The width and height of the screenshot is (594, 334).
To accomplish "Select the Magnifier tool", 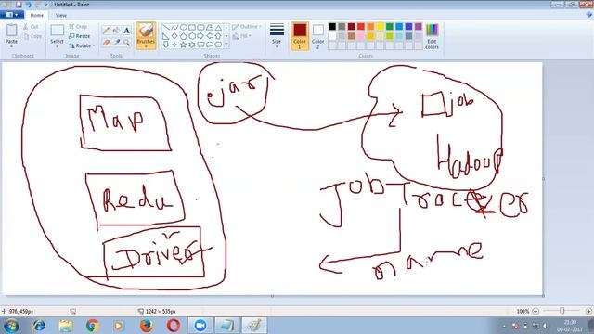I will tap(126, 43).
